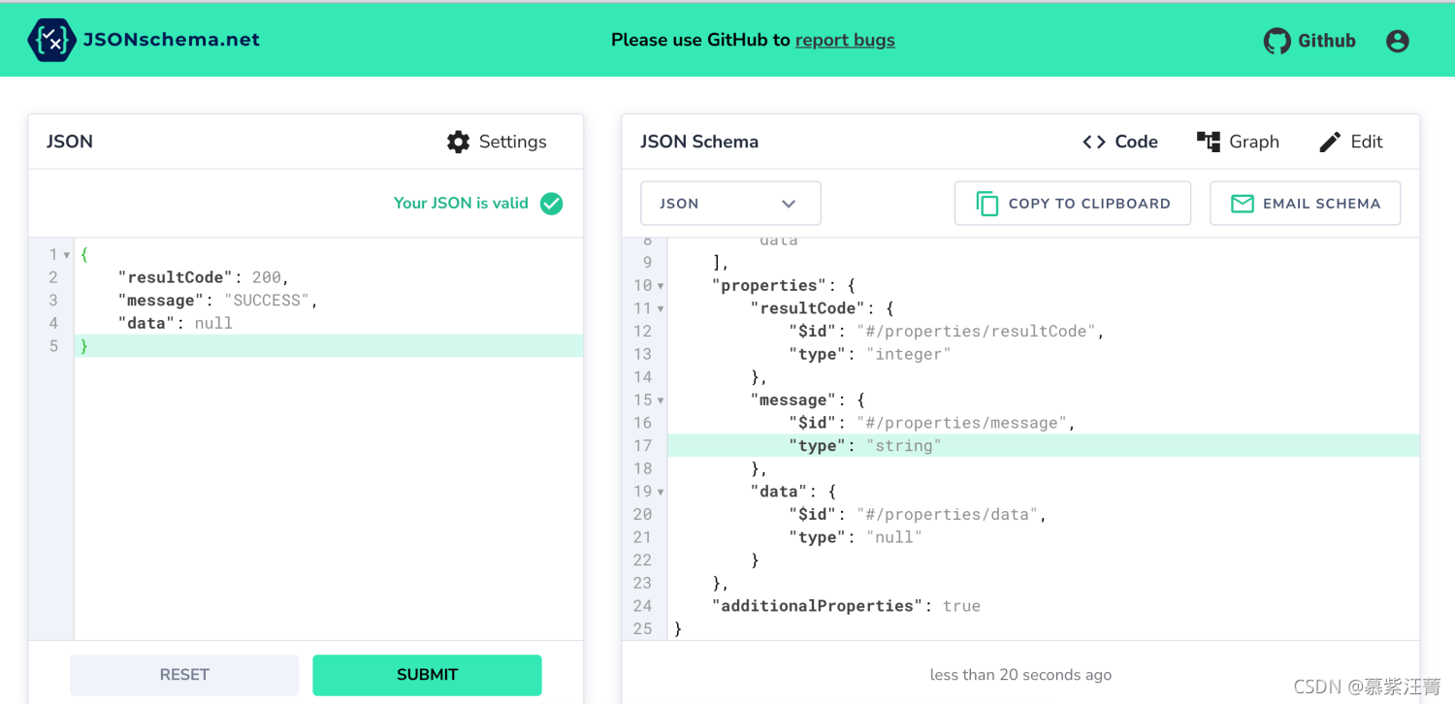This screenshot has height=704, width=1455.
Task: Click the Graph tree icon
Action: 1208,142
